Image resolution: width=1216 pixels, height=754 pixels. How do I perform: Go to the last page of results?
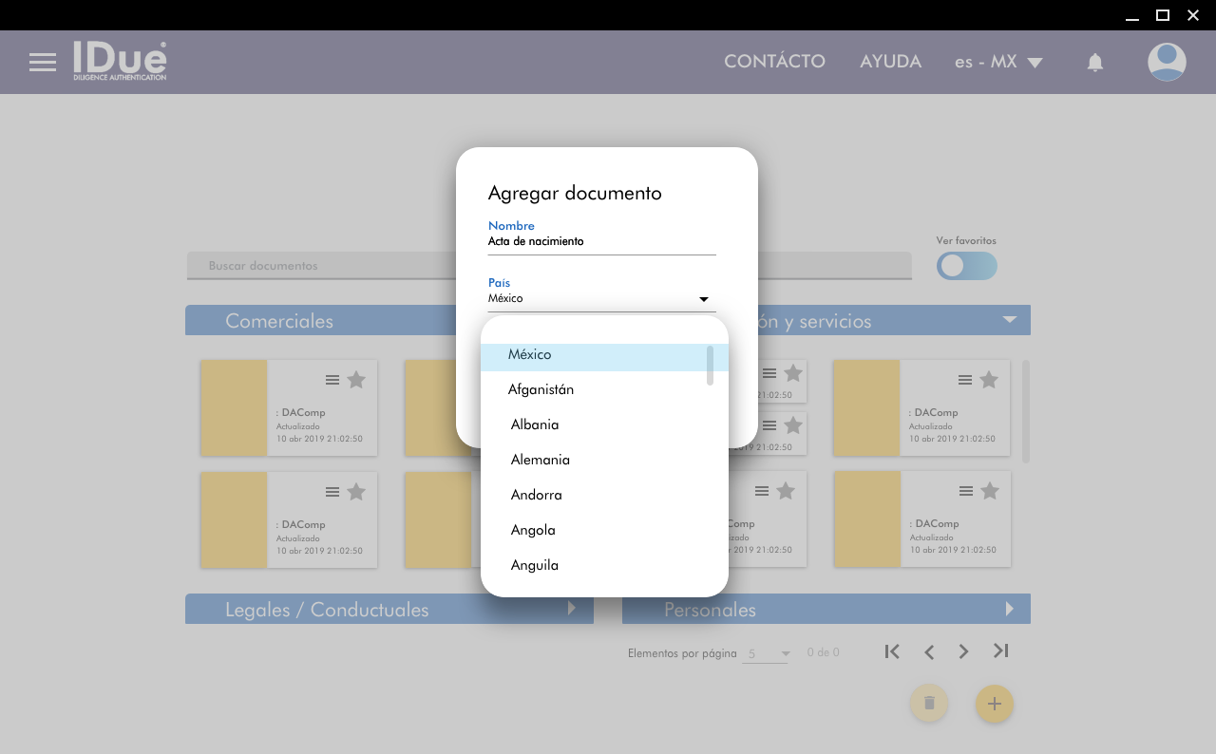pos(1000,650)
